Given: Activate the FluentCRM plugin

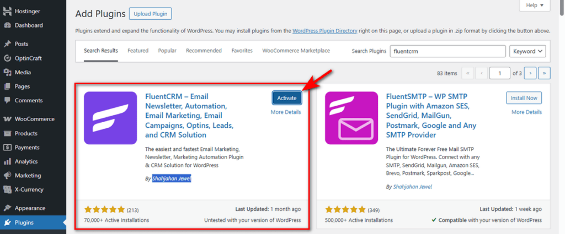Looking at the screenshot, I should (x=287, y=98).
